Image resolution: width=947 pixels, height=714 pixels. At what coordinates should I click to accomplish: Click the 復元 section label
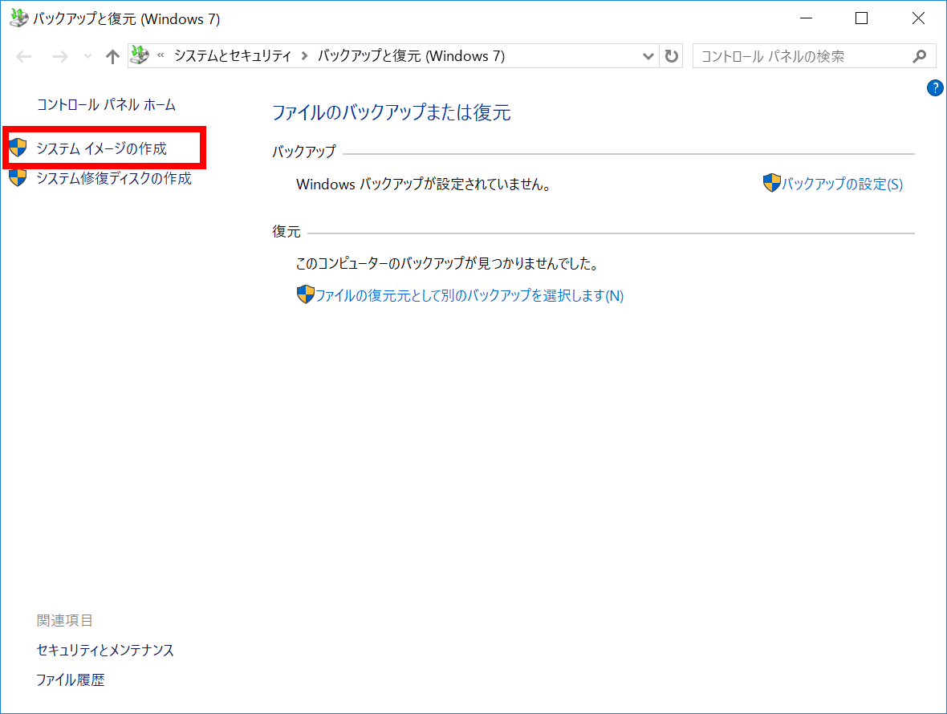(287, 232)
